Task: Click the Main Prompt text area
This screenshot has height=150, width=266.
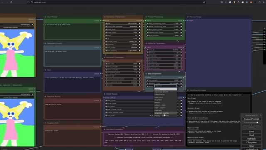Action: click(x=72, y=31)
